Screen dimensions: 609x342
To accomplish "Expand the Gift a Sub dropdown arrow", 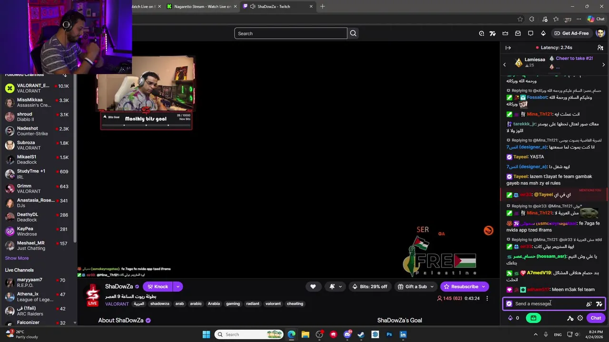I will click(432, 286).
